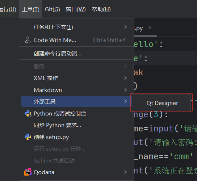Click code line with '系统正在登录
Image resolution: width=197 pixels, height=181 pixels.
click(x=165, y=171)
